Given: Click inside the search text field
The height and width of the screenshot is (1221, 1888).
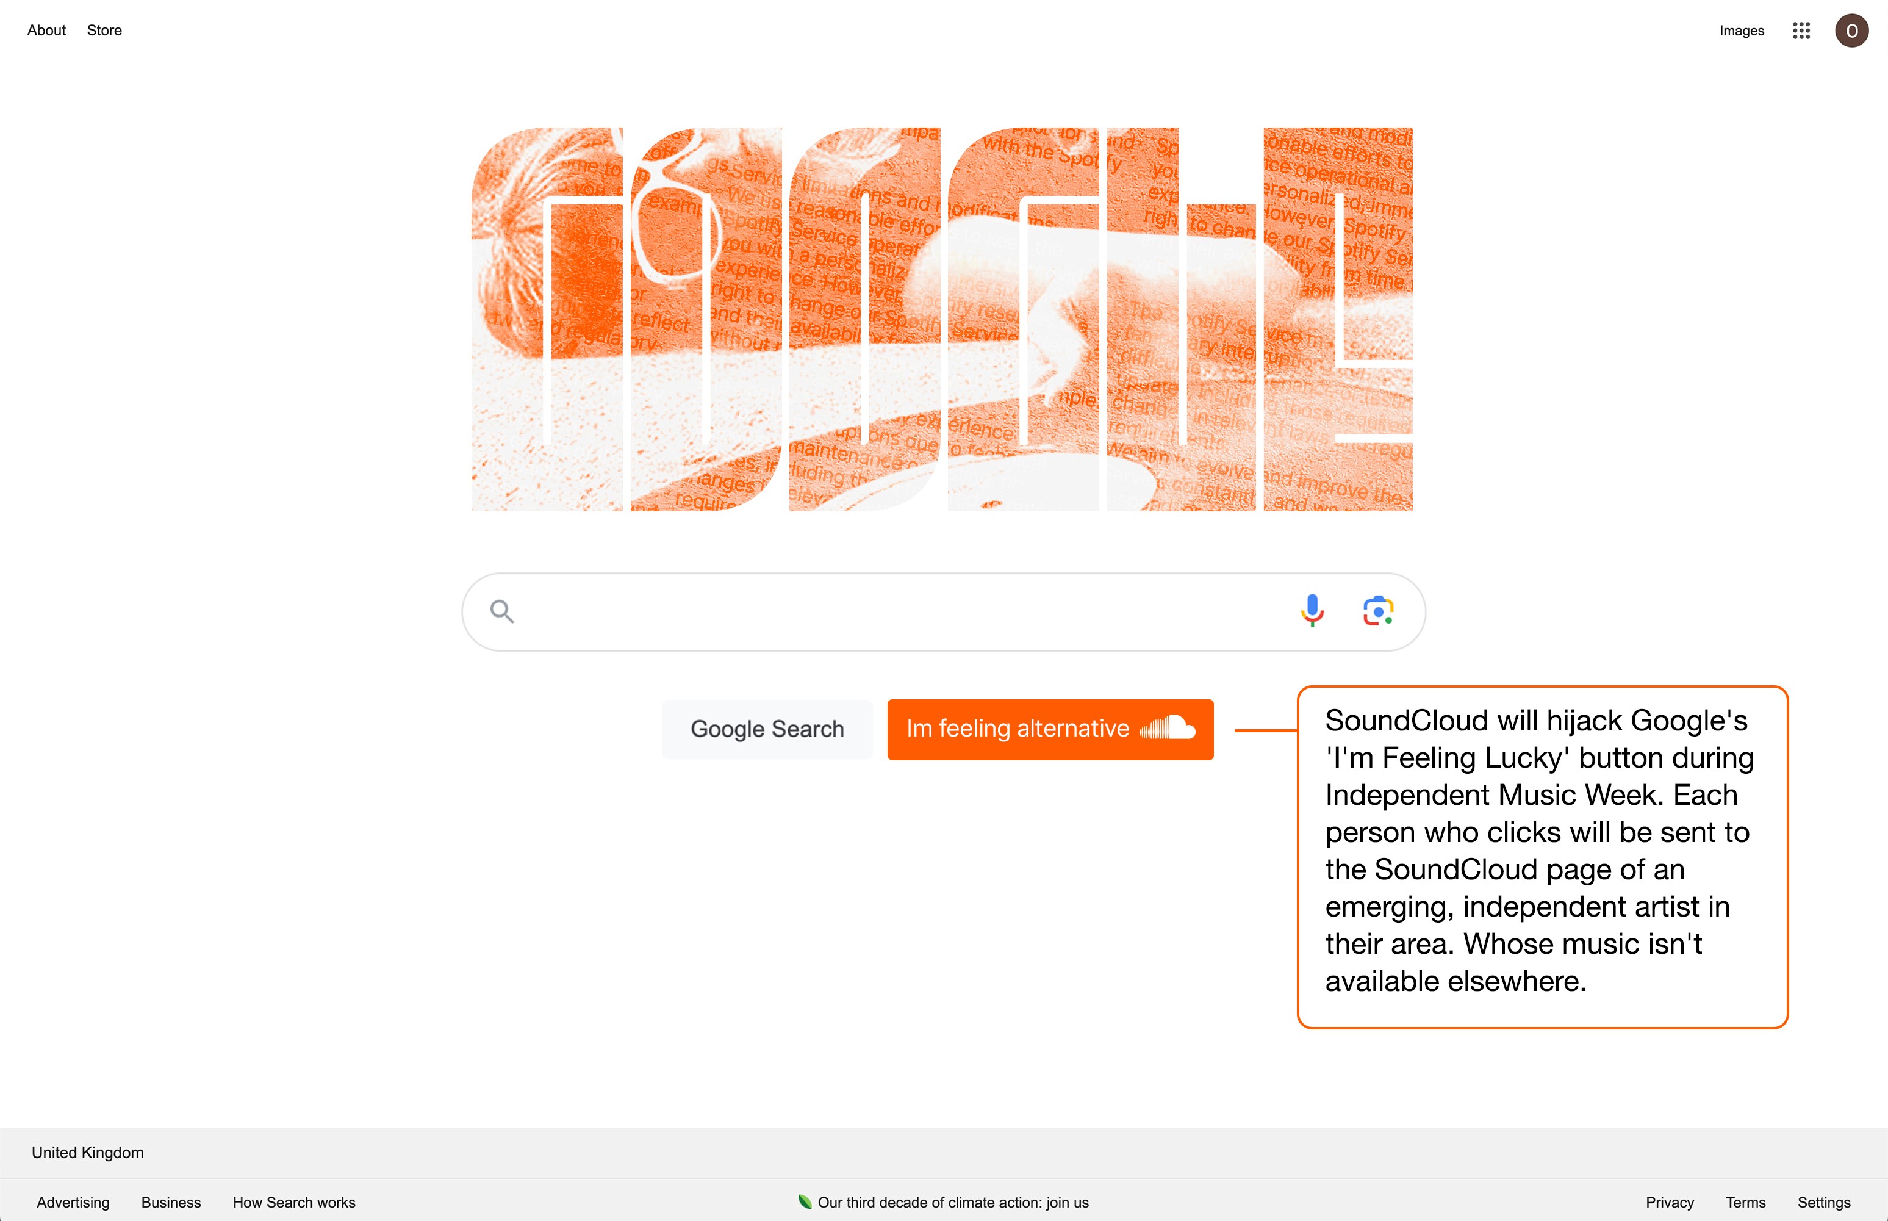Looking at the screenshot, I should coord(903,611).
